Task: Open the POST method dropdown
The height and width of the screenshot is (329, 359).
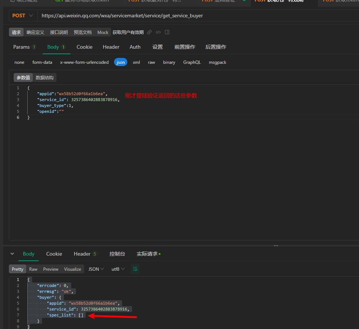Action: click(23, 15)
